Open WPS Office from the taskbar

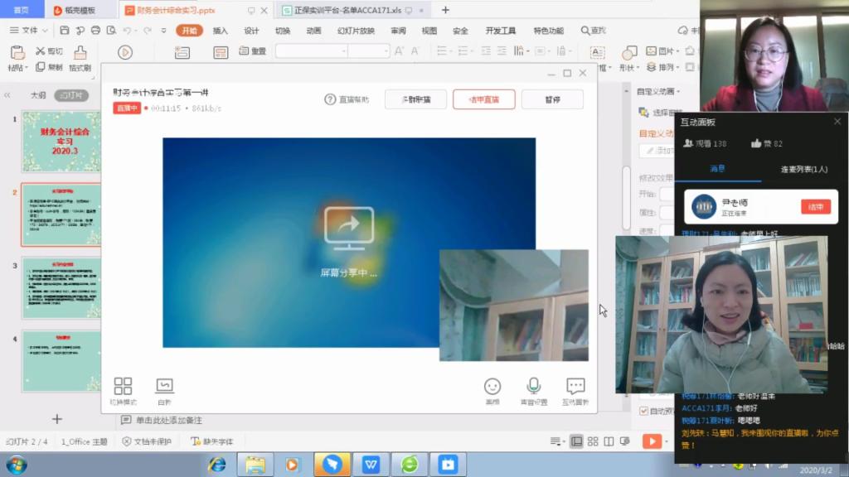(370, 464)
